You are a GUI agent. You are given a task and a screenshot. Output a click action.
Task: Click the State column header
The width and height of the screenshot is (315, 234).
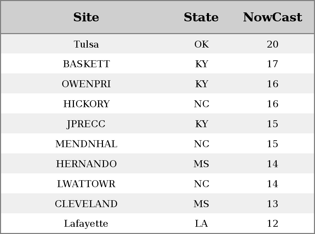click(201, 17)
